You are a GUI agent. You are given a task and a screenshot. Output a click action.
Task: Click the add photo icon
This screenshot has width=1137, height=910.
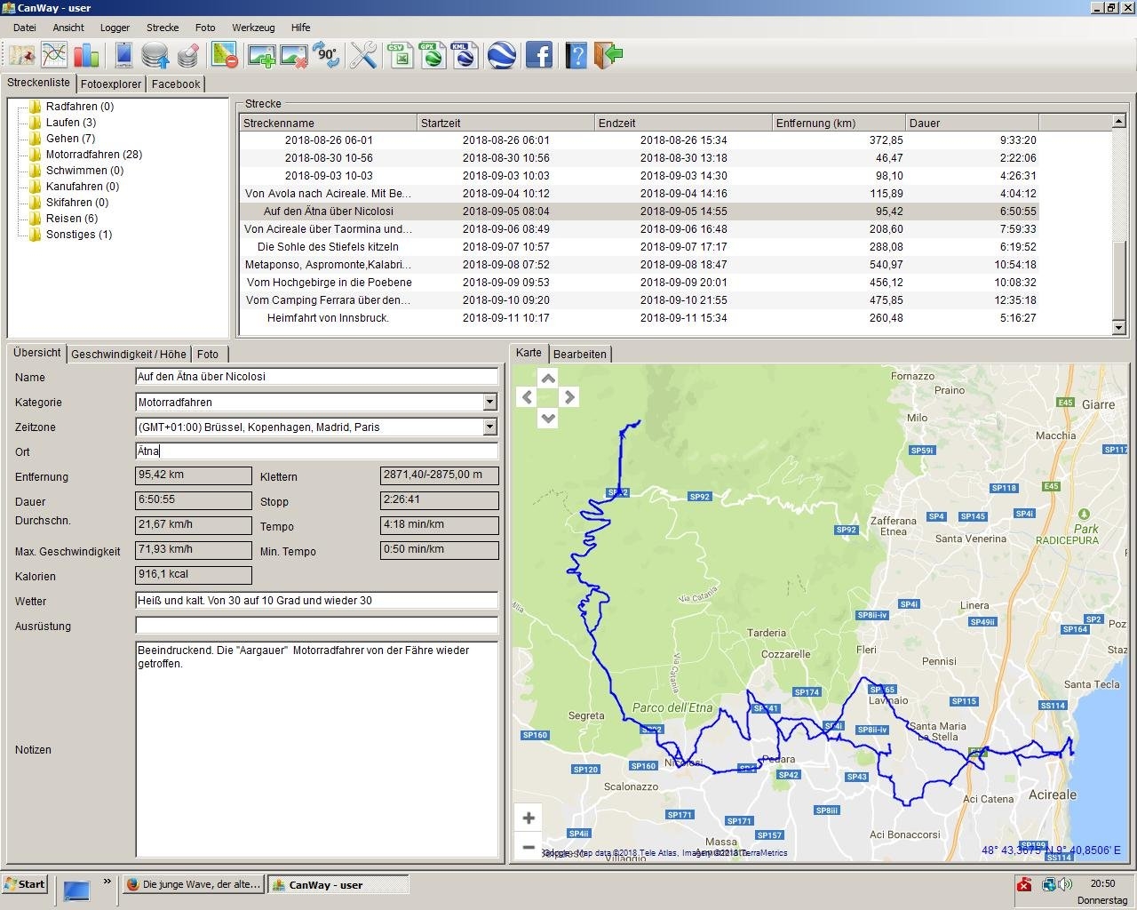(261, 55)
